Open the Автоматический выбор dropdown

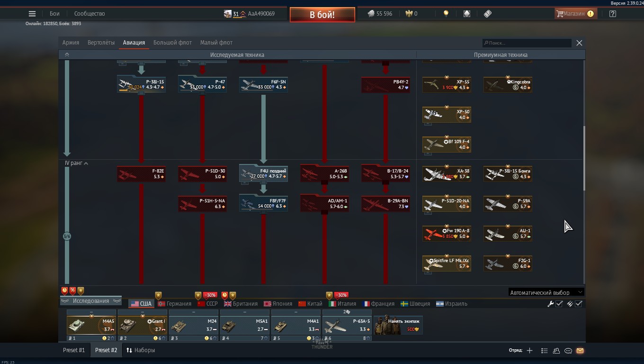pyautogui.click(x=546, y=292)
